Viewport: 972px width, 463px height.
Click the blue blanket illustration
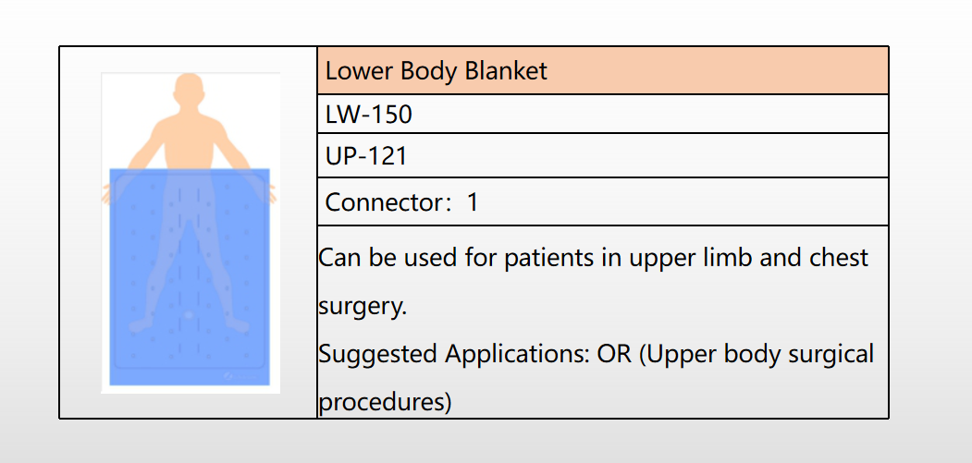point(190,276)
